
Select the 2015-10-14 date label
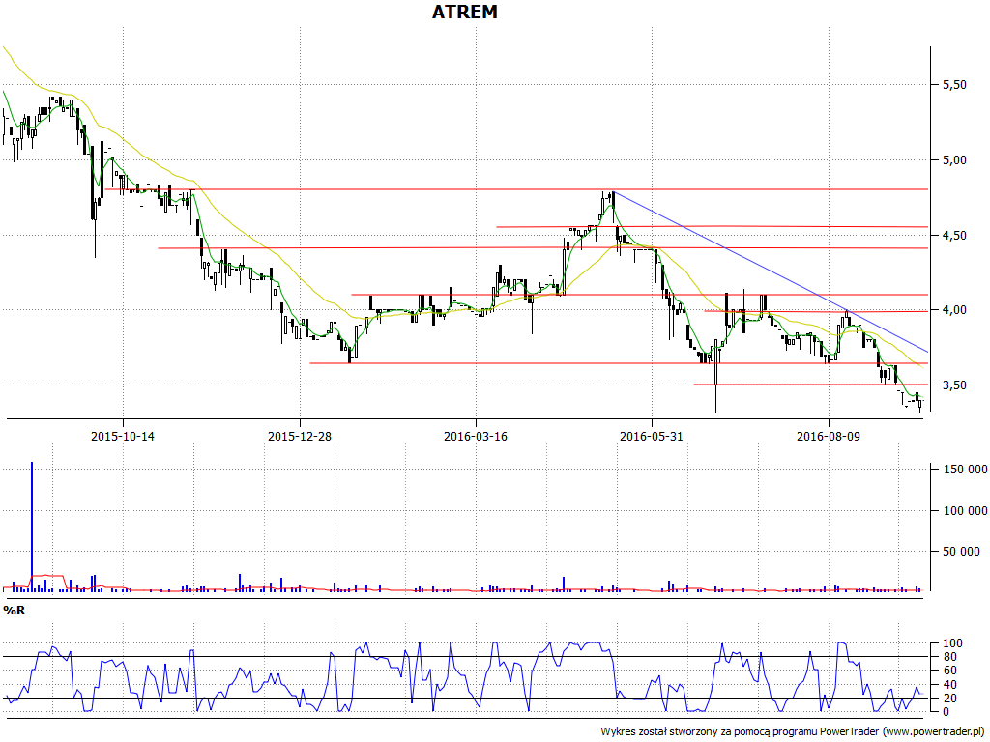click(x=123, y=436)
